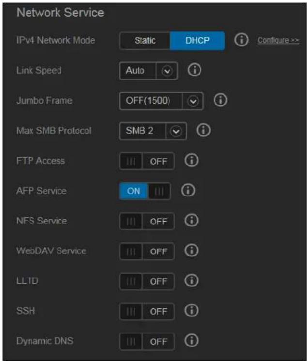Open the Configure >> link
The width and height of the screenshot is (307, 361).
(278, 40)
